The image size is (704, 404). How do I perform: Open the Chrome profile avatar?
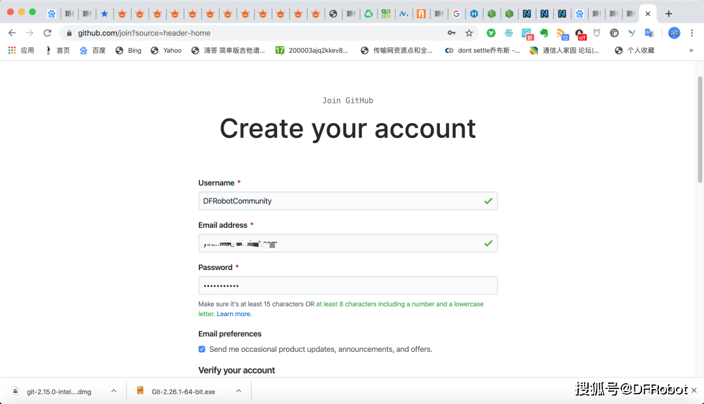(x=674, y=33)
